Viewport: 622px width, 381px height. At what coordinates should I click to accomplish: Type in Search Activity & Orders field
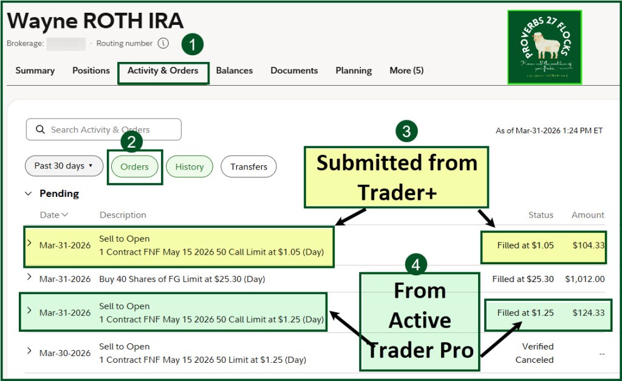109,129
